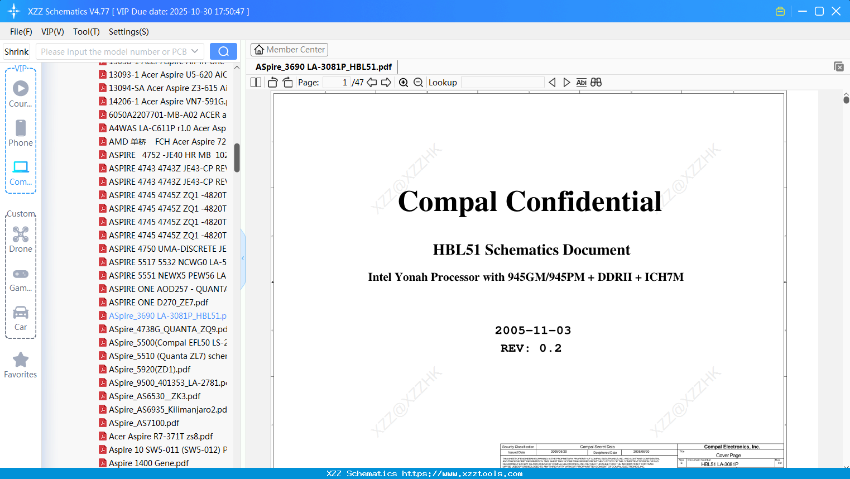This screenshot has width=850, height=479.
Task: Collapse the file list panel with the side handle
Action: (243, 258)
